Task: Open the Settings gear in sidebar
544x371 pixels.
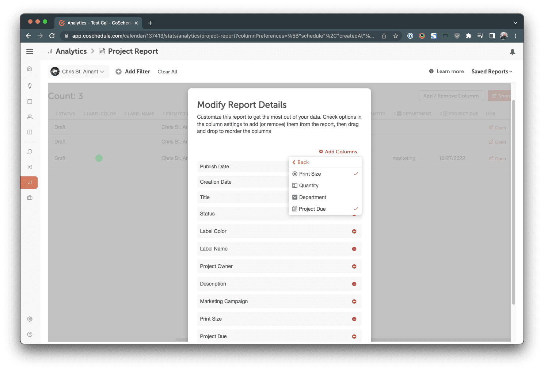Action: tap(30, 319)
